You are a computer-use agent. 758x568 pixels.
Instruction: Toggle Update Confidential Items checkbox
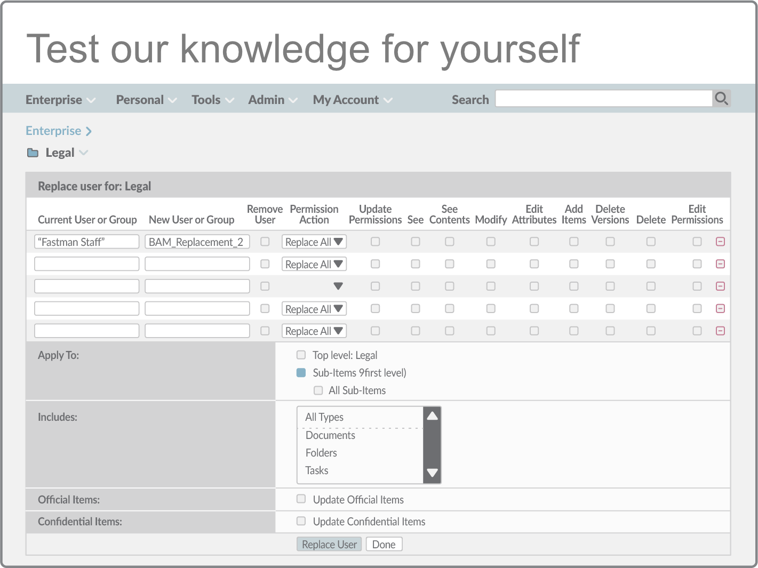pos(301,521)
